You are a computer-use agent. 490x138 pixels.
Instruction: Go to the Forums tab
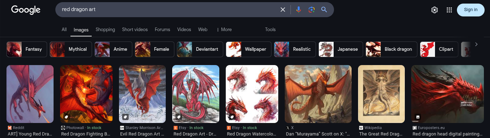[x=162, y=29]
